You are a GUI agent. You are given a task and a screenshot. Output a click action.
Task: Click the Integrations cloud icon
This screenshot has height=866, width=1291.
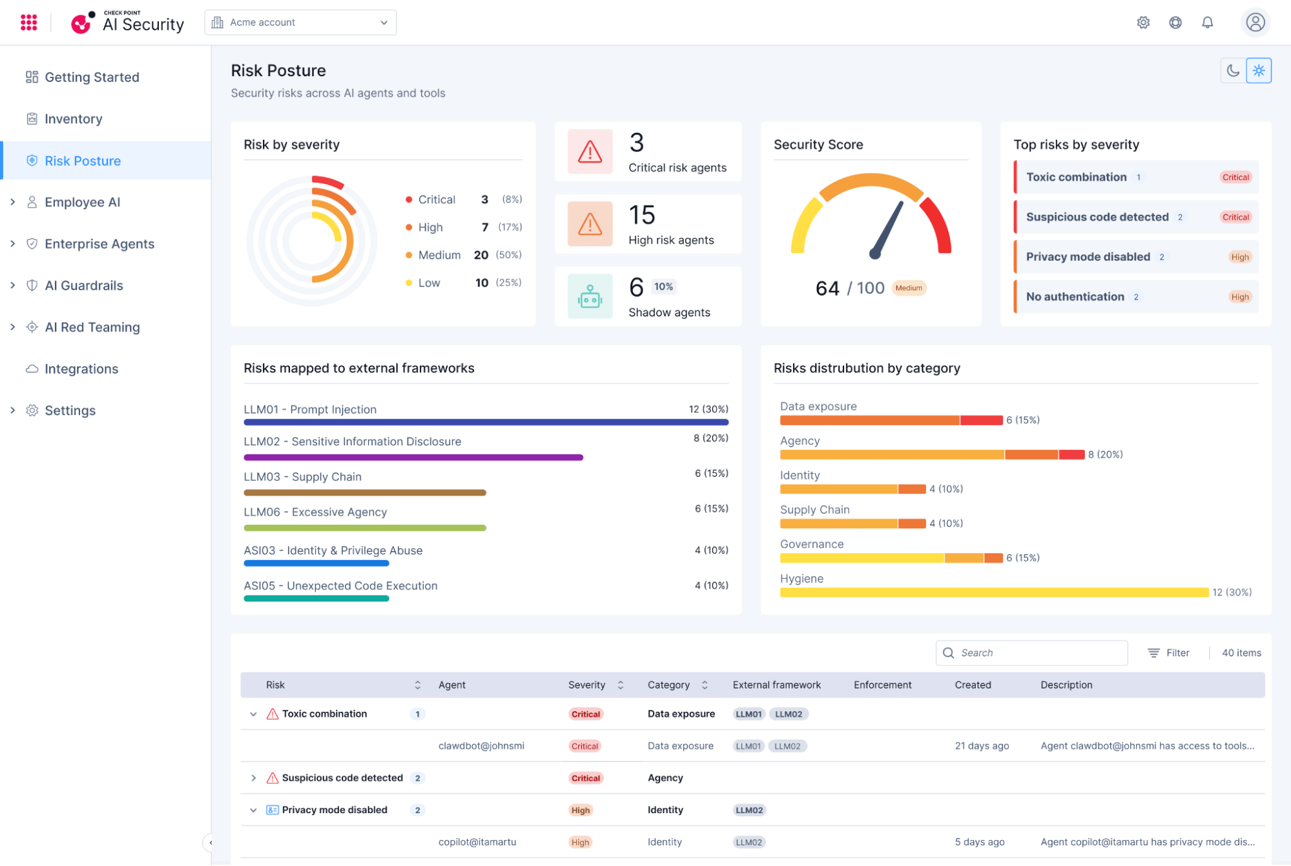click(32, 368)
